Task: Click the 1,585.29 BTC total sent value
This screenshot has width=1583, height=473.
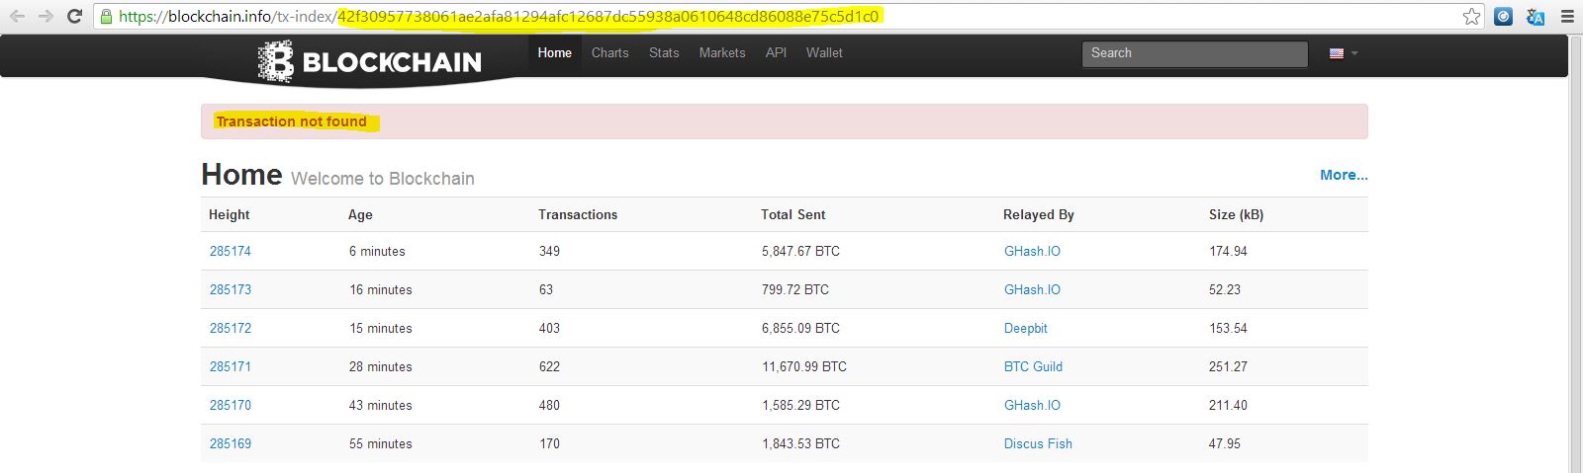Action: 800,405
